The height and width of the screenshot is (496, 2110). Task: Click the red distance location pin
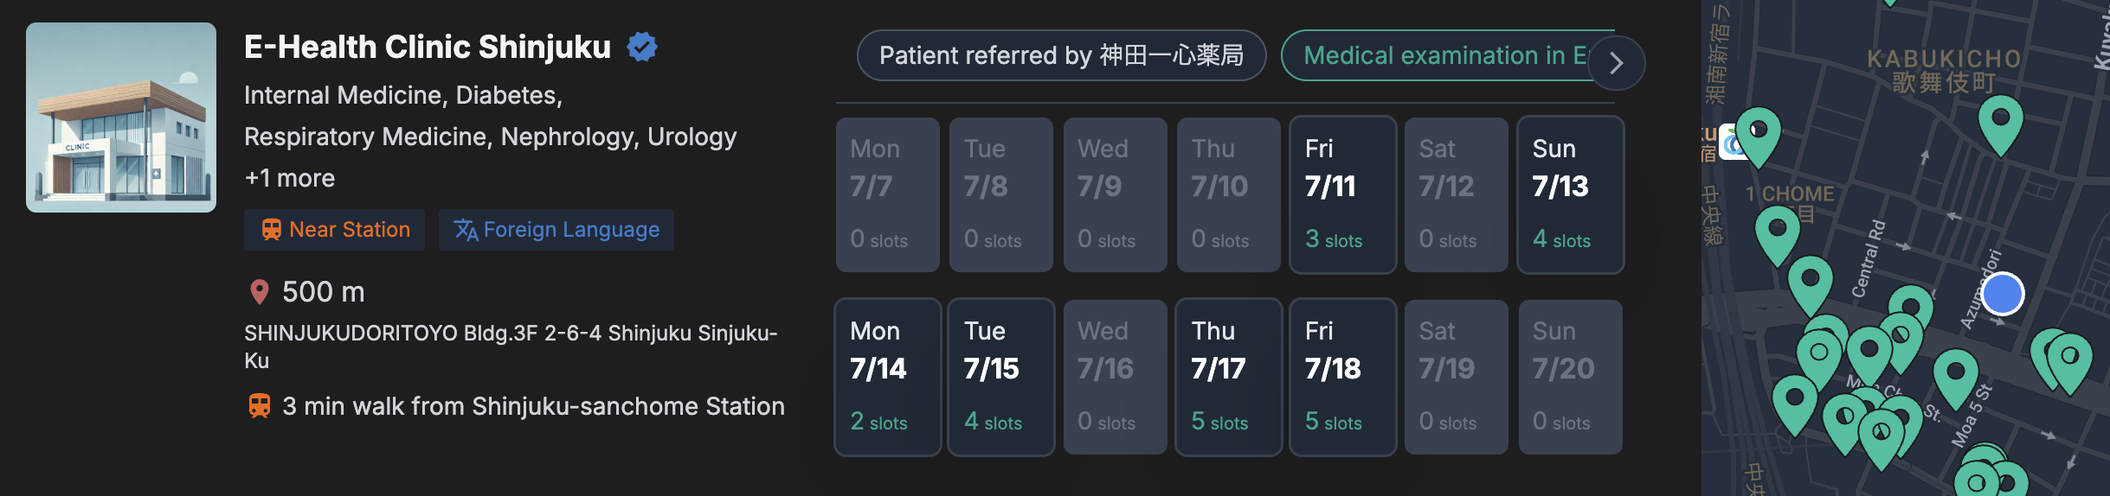(x=259, y=292)
